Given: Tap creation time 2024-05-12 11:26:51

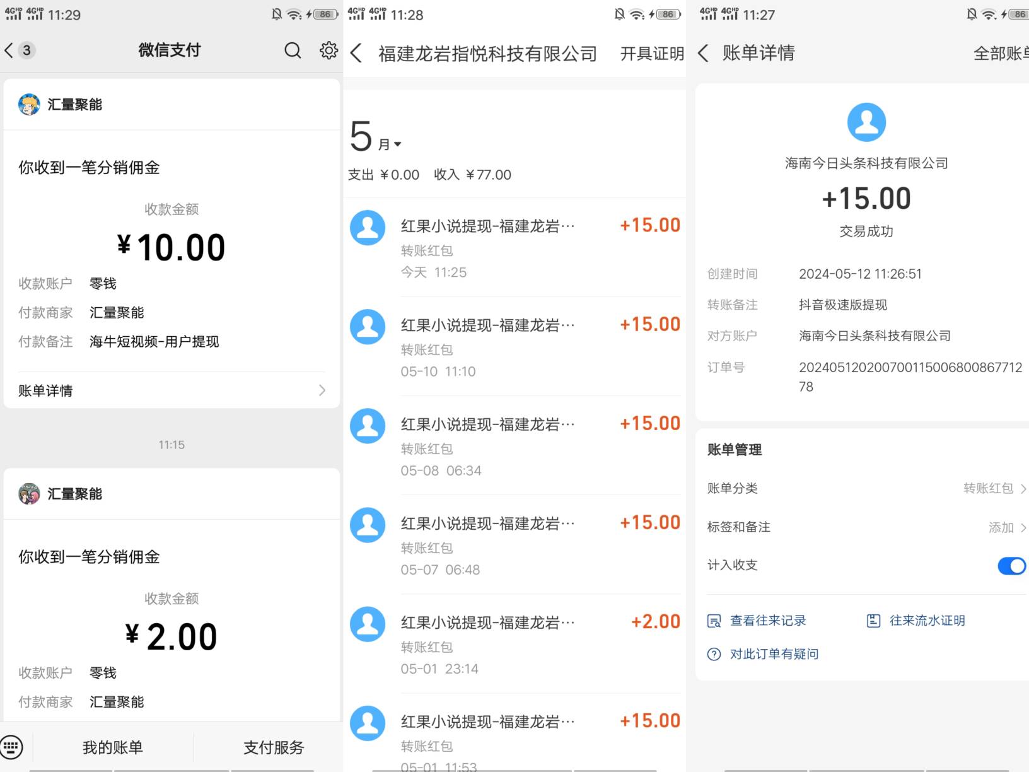Looking at the screenshot, I should click(x=860, y=274).
